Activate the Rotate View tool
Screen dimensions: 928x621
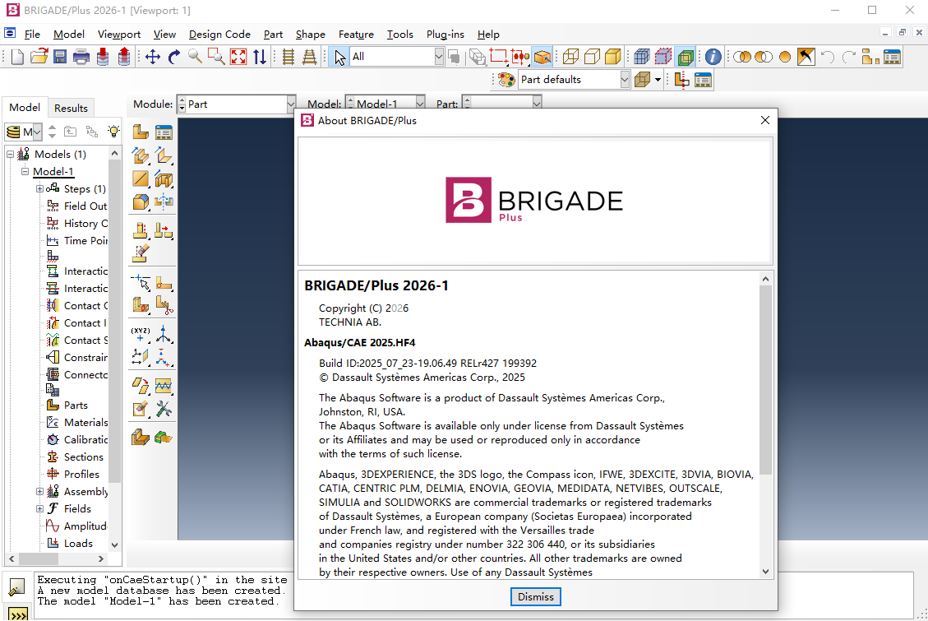pos(173,57)
